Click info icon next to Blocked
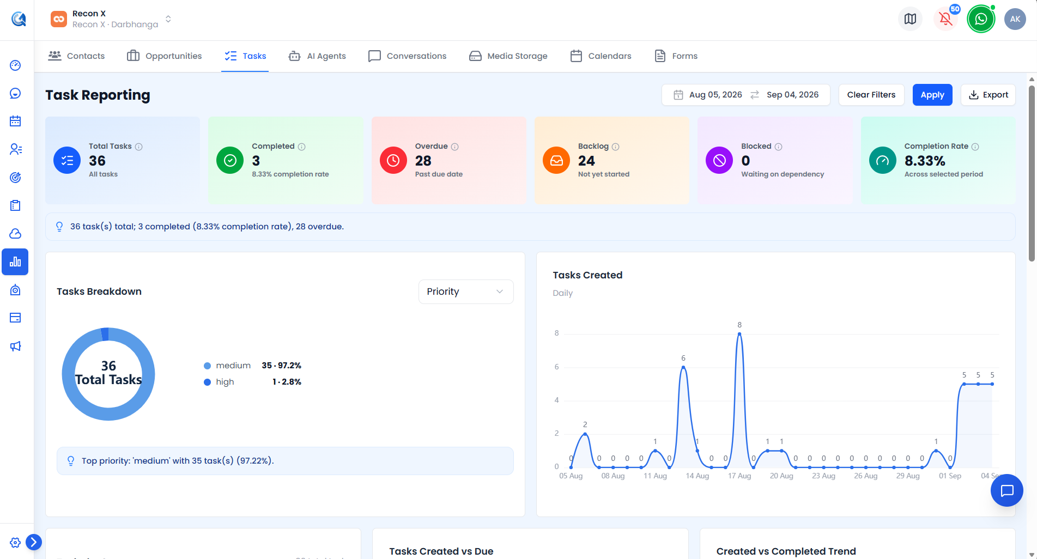 (779, 147)
